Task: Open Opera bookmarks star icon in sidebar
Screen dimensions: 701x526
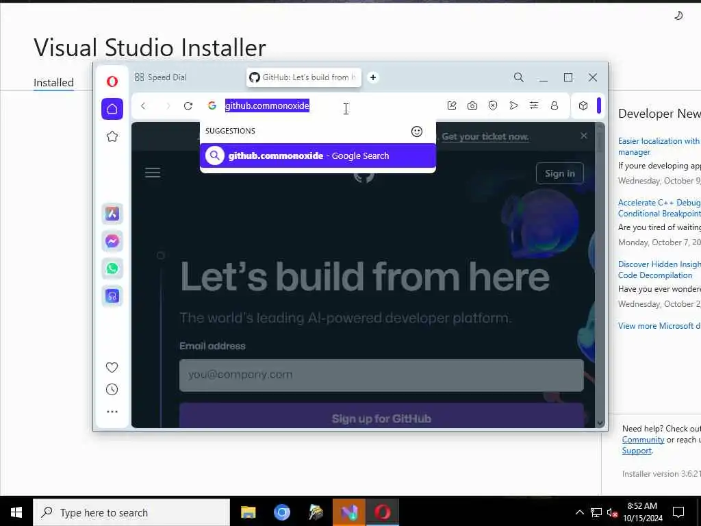Action: pos(112,136)
